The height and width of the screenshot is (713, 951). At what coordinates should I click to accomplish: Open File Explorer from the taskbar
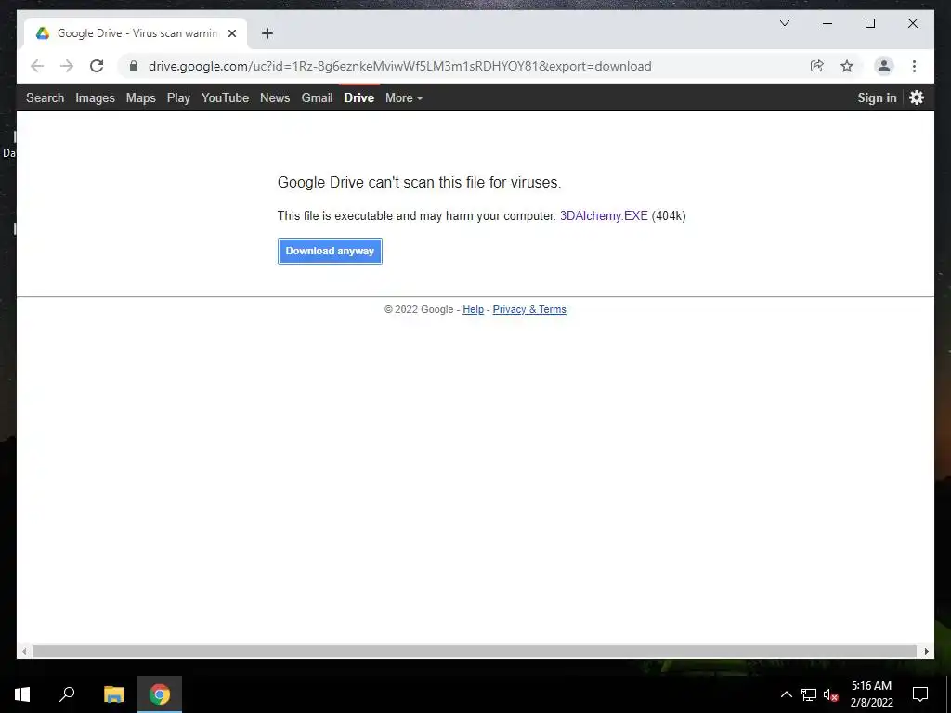click(113, 694)
